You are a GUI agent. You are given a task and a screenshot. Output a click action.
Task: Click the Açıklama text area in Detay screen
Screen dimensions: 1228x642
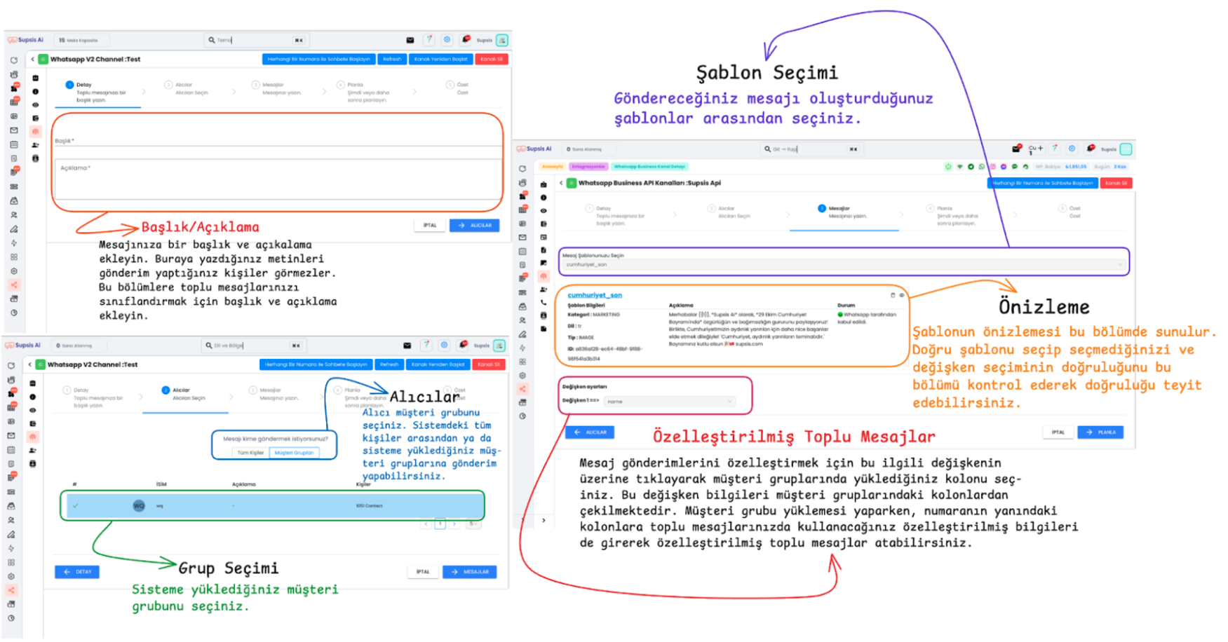click(277, 179)
